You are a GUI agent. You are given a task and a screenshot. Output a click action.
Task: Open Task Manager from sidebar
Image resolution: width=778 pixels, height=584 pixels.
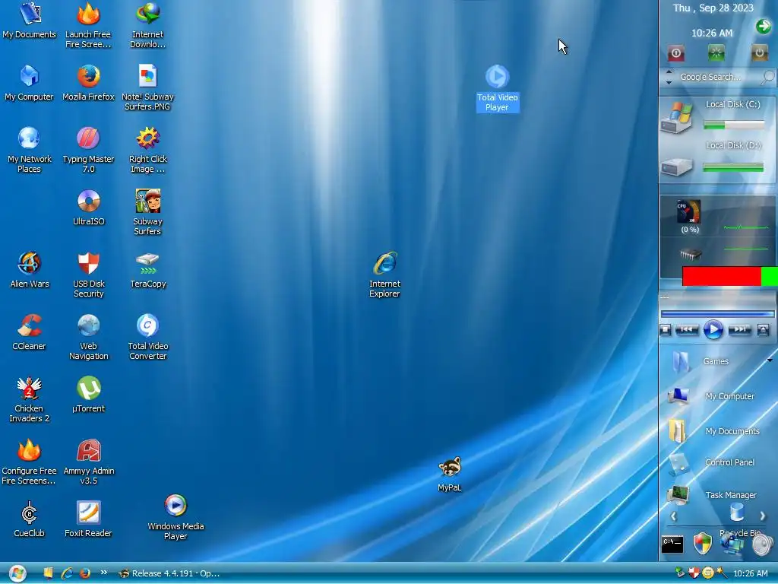pos(712,494)
